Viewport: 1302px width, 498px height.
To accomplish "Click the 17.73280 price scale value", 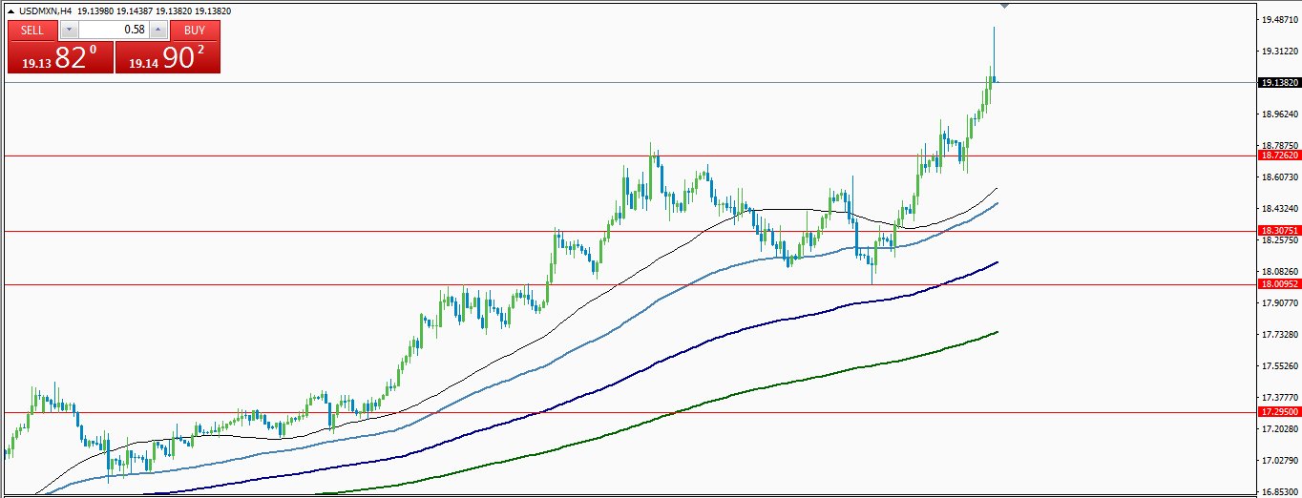I will click(1279, 335).
